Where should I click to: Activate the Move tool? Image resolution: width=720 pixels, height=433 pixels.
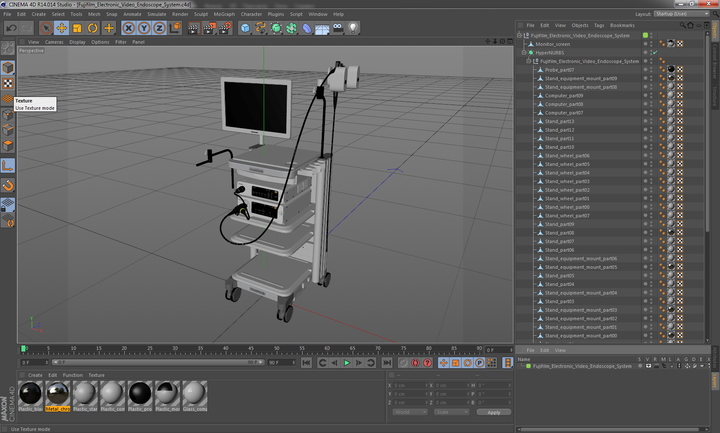[62, 28]
